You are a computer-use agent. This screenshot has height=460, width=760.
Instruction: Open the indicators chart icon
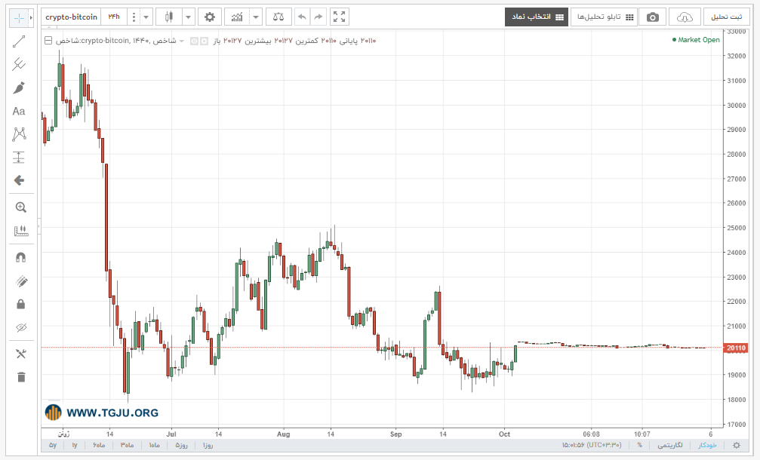tap(236, 17)
